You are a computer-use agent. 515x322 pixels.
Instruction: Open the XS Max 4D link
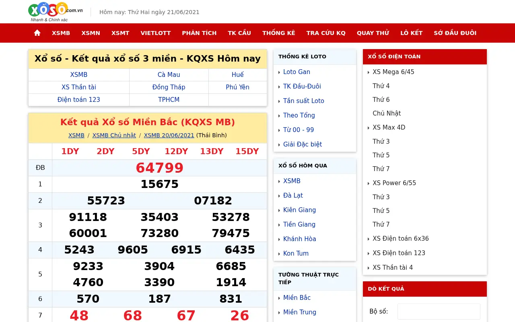tap(389, 127)
